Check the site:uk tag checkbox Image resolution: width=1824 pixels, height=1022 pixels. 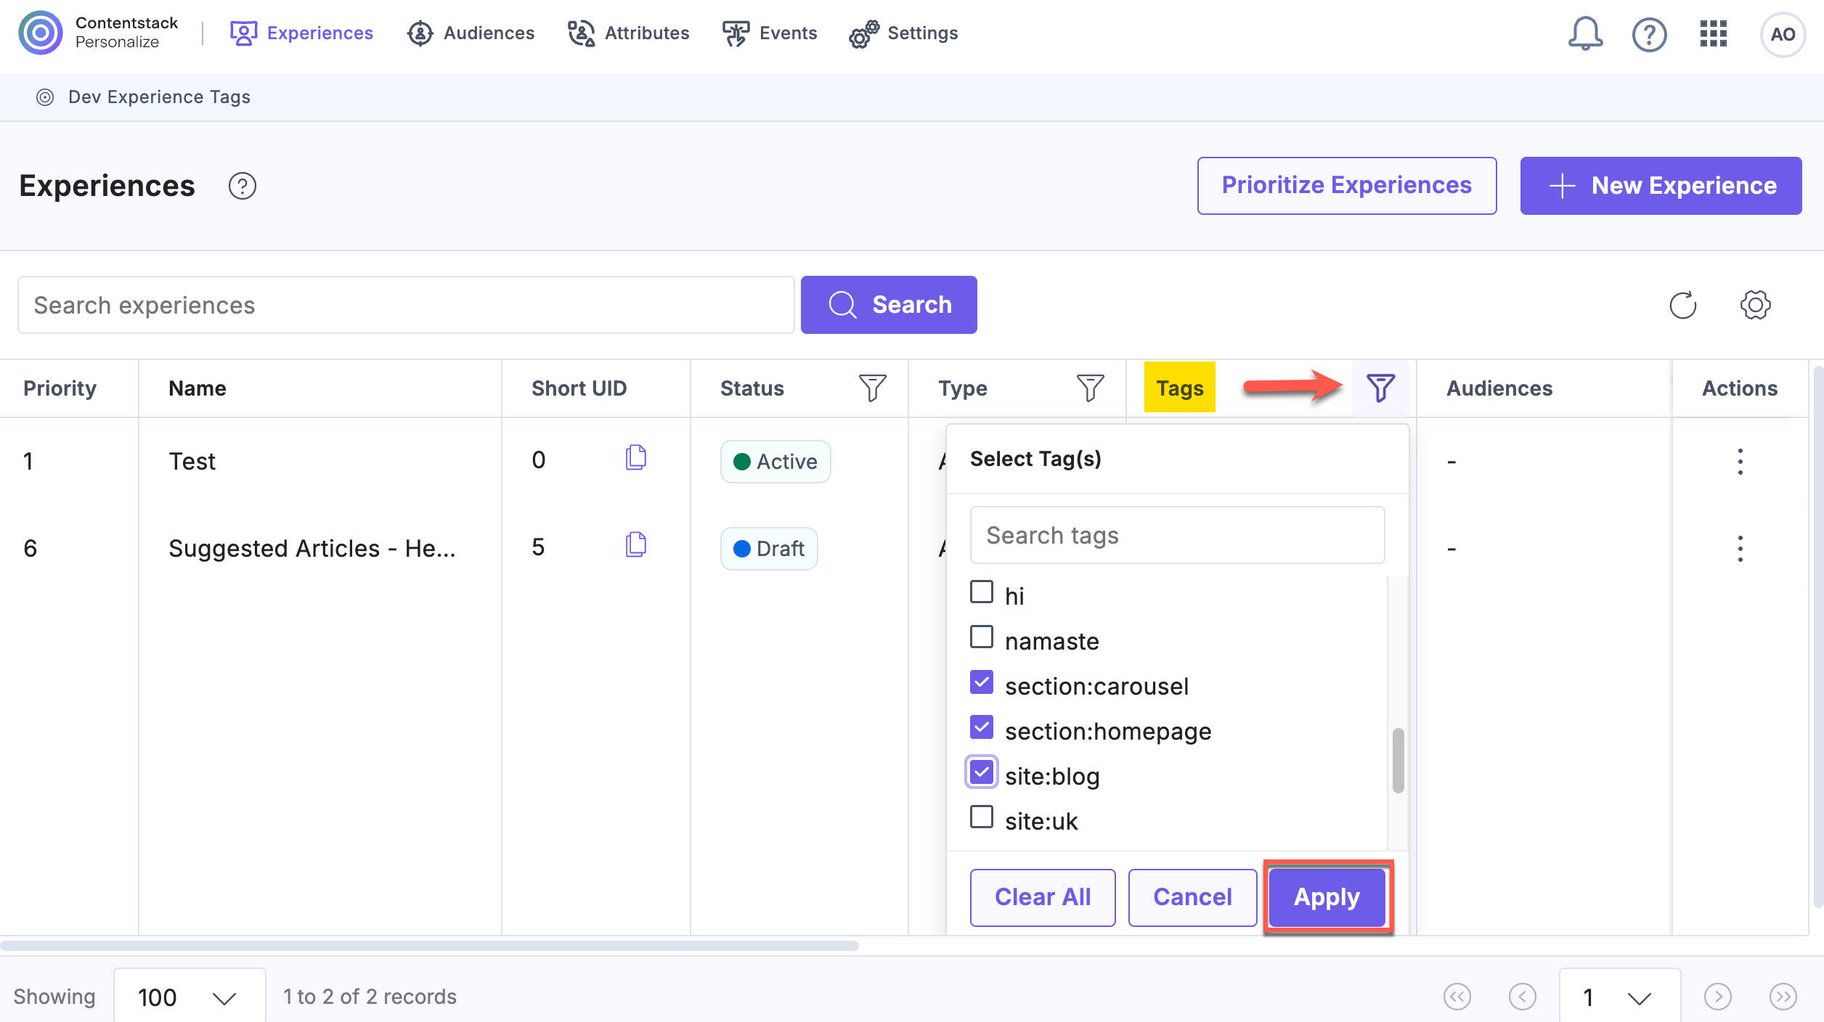click(x=982, y=817)
